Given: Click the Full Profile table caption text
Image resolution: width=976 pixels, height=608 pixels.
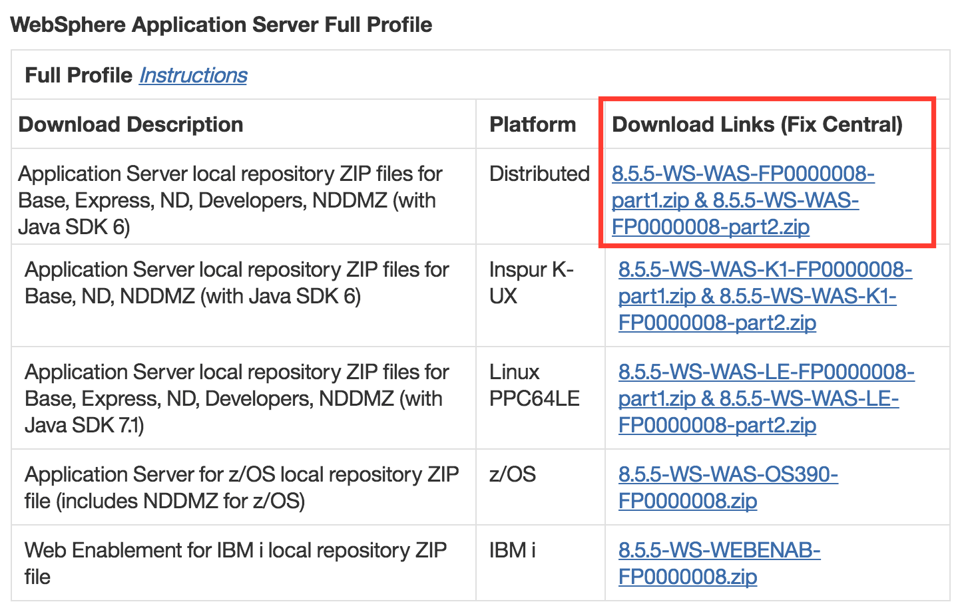Looking at the screenshot, I should point(79,75).
